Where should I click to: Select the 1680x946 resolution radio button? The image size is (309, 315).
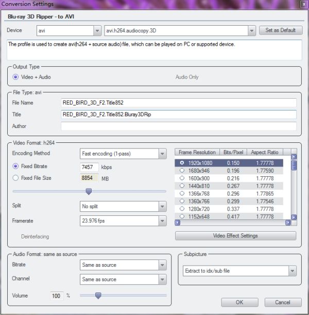point(182,171)
